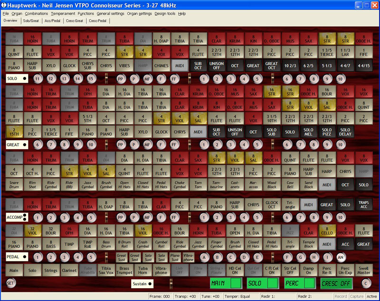
Task: Click the Sustain indicator label
Action: [142, 284]
